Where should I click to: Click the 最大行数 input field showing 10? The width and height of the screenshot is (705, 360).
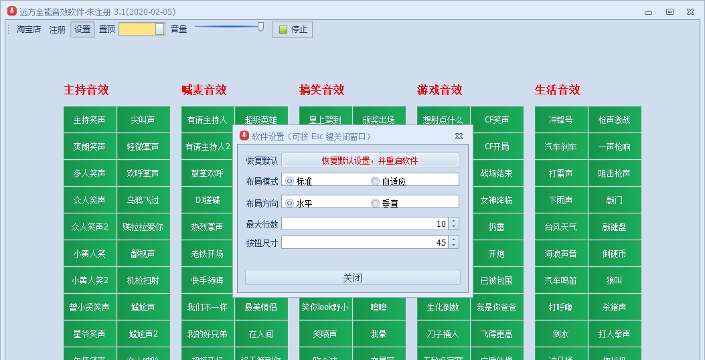pos(365,223)
